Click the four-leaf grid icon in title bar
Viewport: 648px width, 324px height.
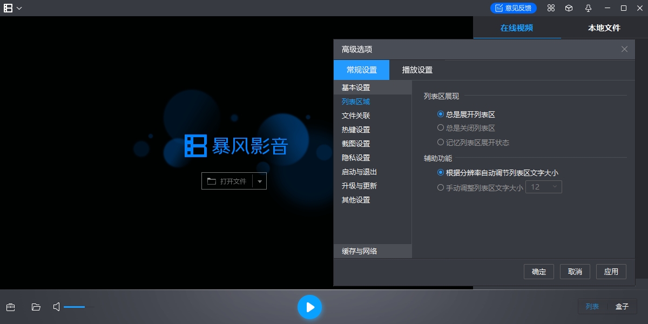coord(551,8)
